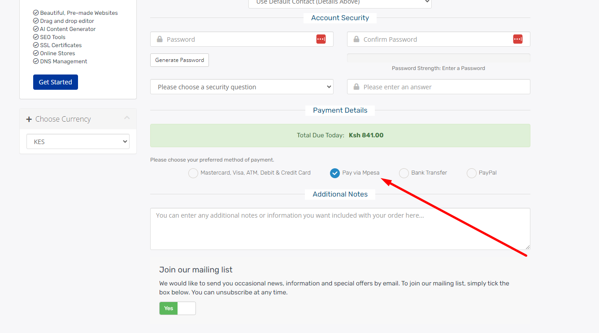Click the plus icon next to Choose Currency

pyautogui.click(x=28, y=119)
